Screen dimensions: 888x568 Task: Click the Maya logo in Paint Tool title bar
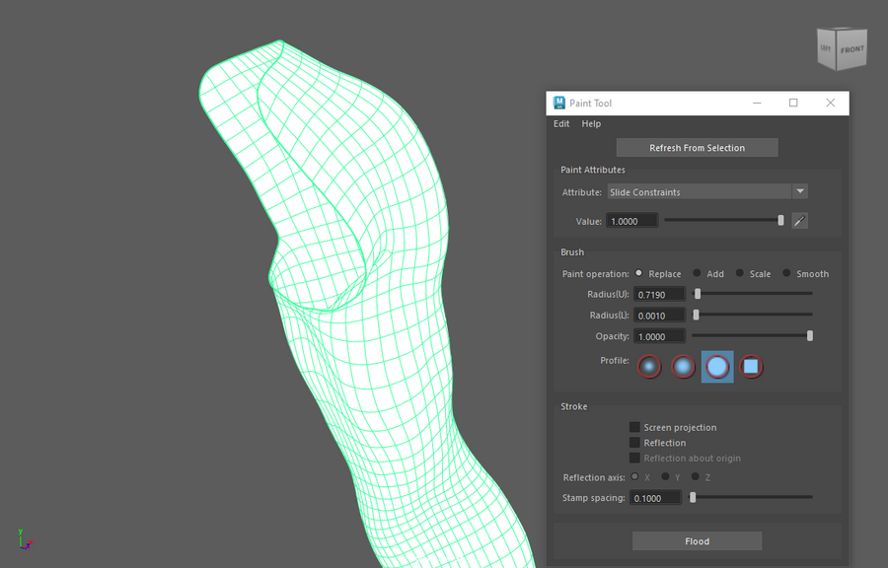(559, 103)
